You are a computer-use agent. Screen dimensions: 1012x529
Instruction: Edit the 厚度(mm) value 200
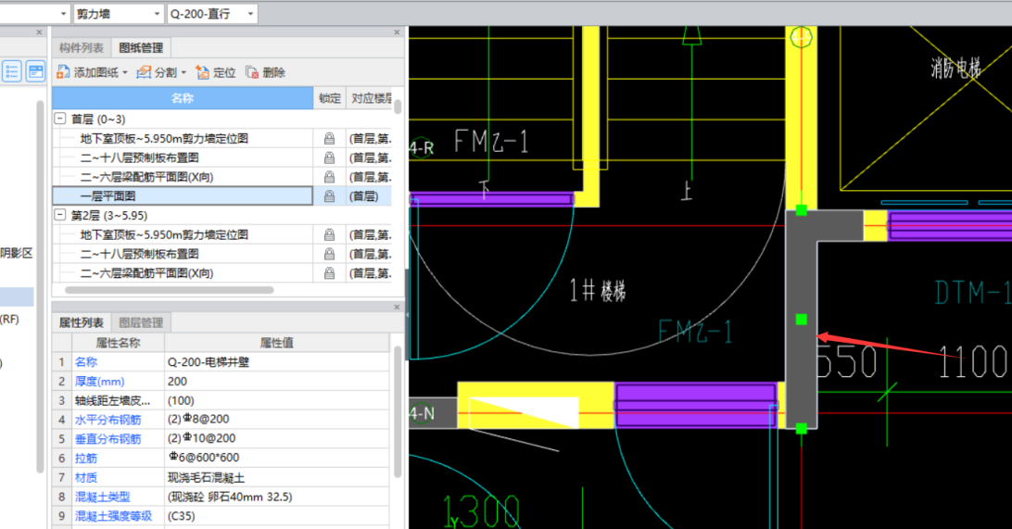coord(277,382)
